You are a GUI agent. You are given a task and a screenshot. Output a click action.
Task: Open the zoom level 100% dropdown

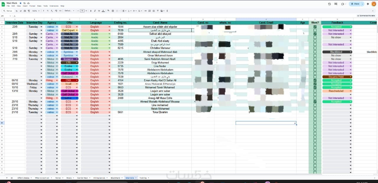[36, 11]
